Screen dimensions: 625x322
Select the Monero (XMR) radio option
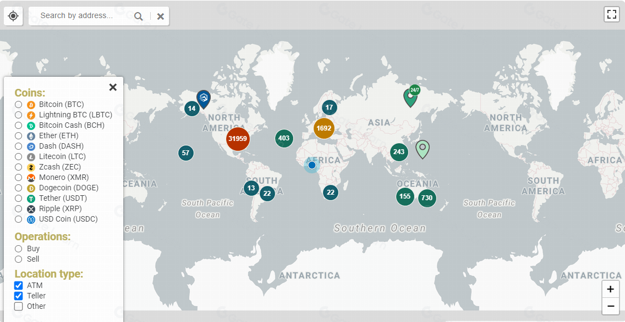click(x=19, y=177)
